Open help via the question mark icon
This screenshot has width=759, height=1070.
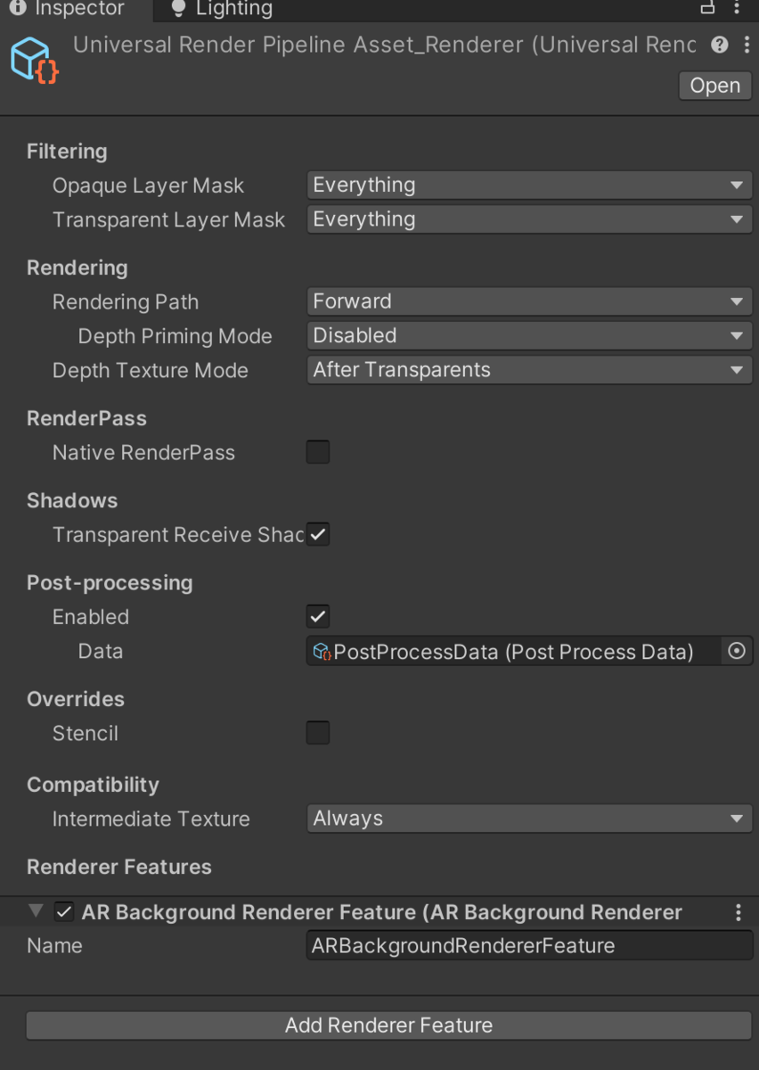click(719, 45)
